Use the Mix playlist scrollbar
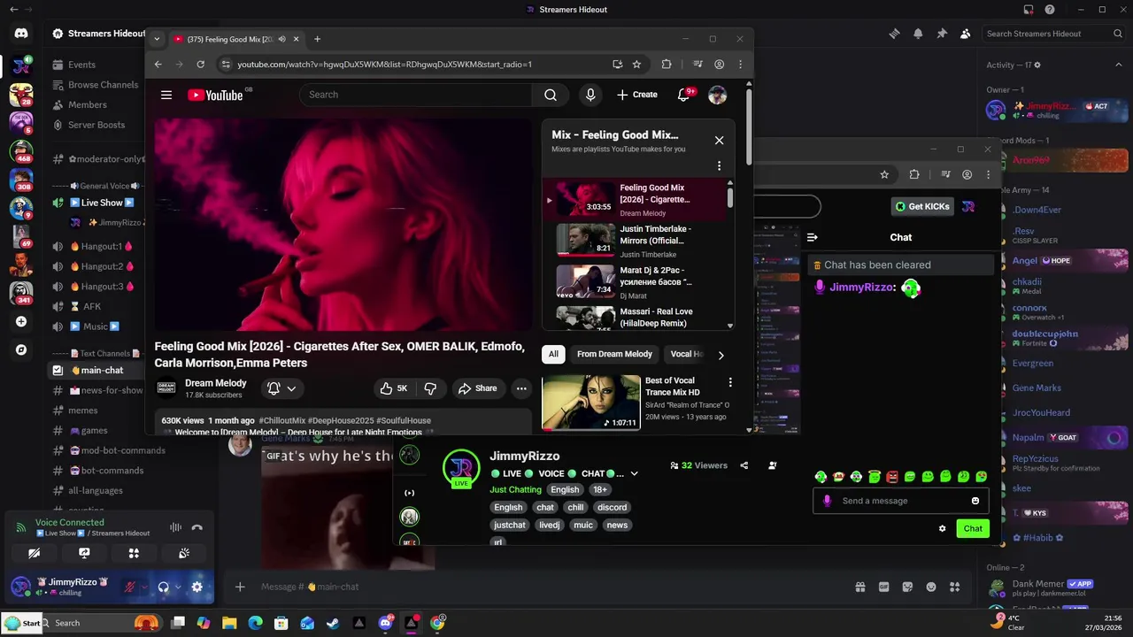 (x=730, y=196)
